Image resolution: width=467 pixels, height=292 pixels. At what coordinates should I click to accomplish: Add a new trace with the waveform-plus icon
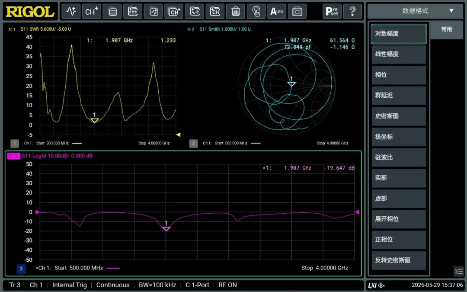[71, 11]
